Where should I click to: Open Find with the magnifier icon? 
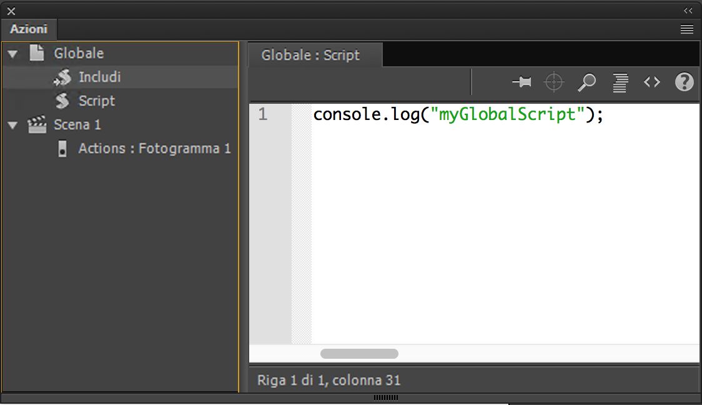coord(586,82)
